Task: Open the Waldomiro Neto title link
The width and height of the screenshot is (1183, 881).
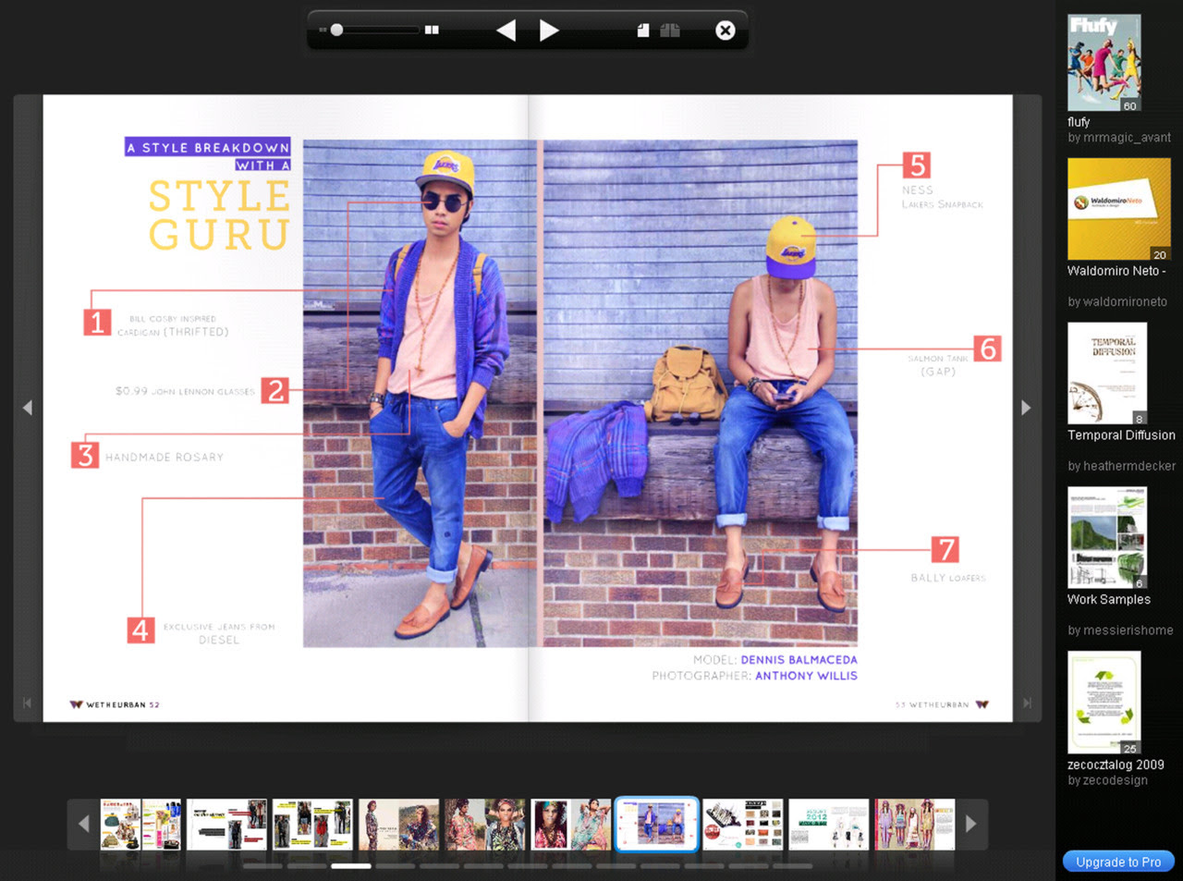Action: 1116,271
